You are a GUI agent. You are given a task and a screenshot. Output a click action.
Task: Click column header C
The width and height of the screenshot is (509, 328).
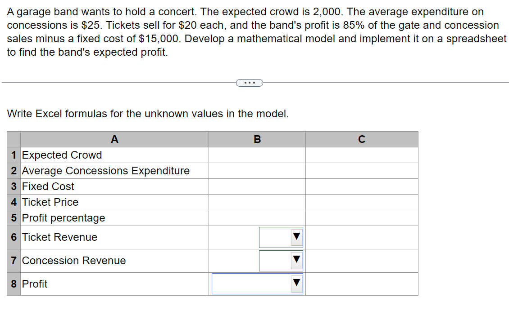click(x=362, y=139)
